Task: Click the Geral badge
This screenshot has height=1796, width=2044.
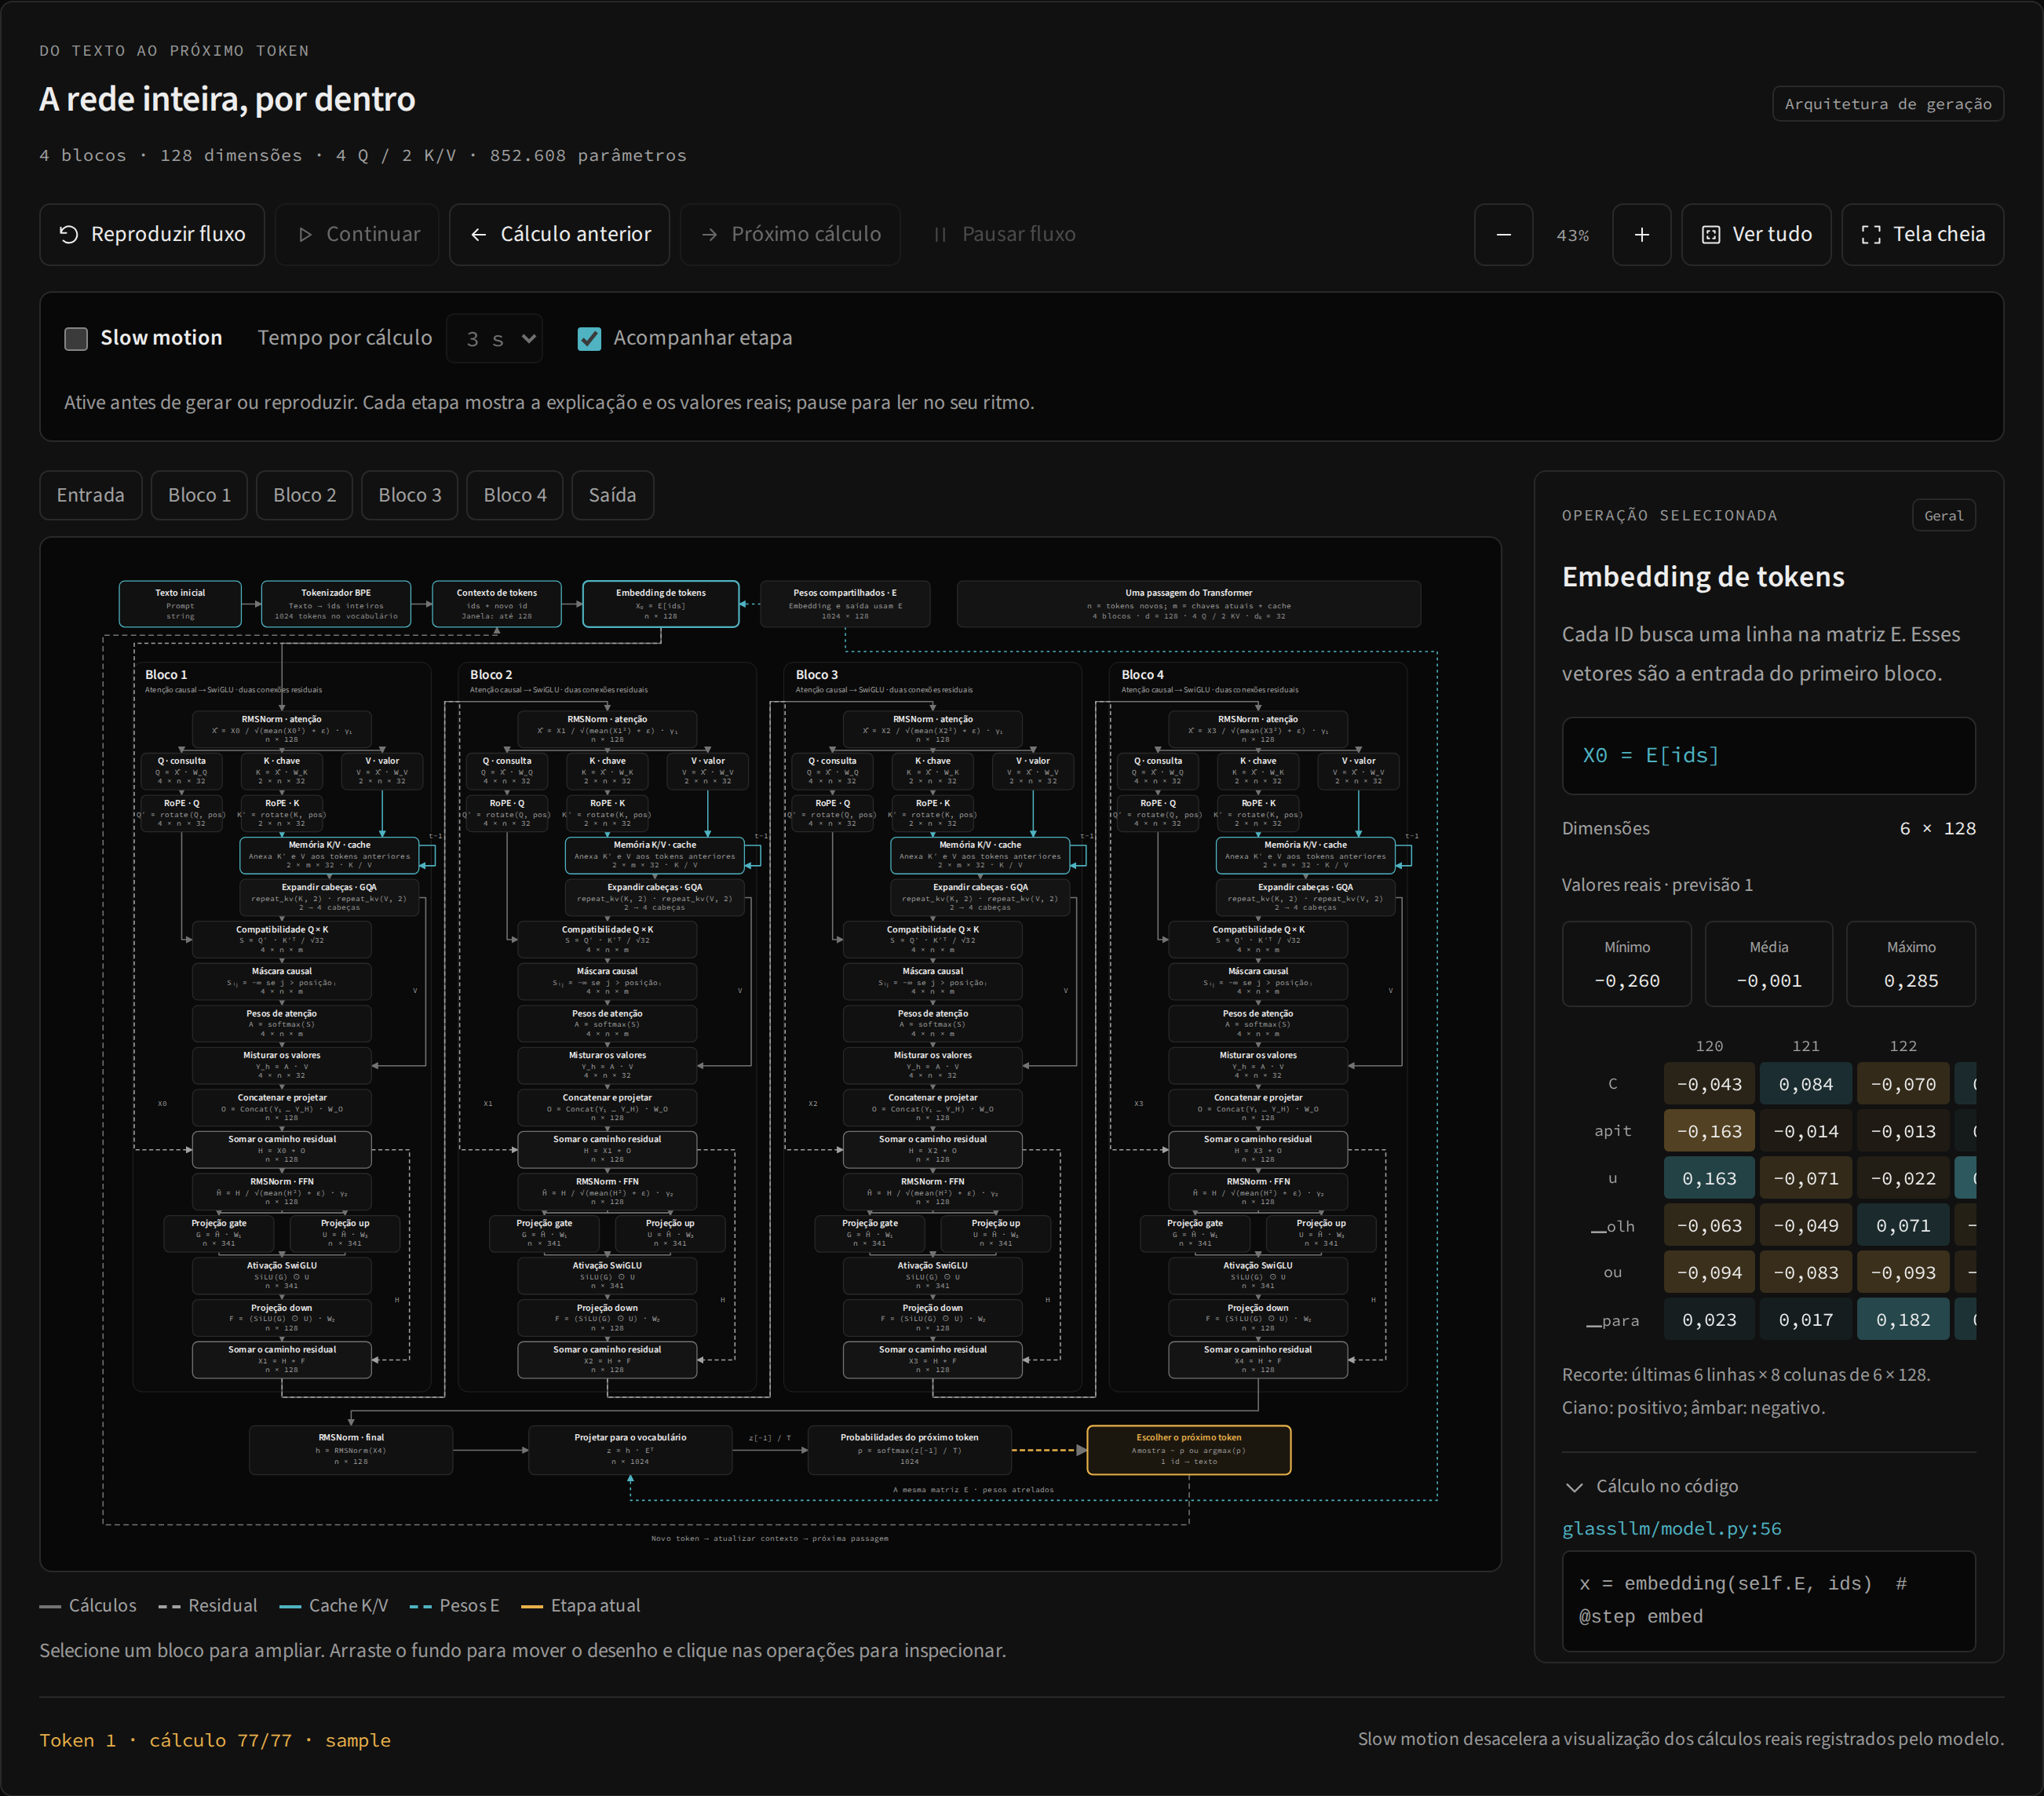Action: [1943, 516]
